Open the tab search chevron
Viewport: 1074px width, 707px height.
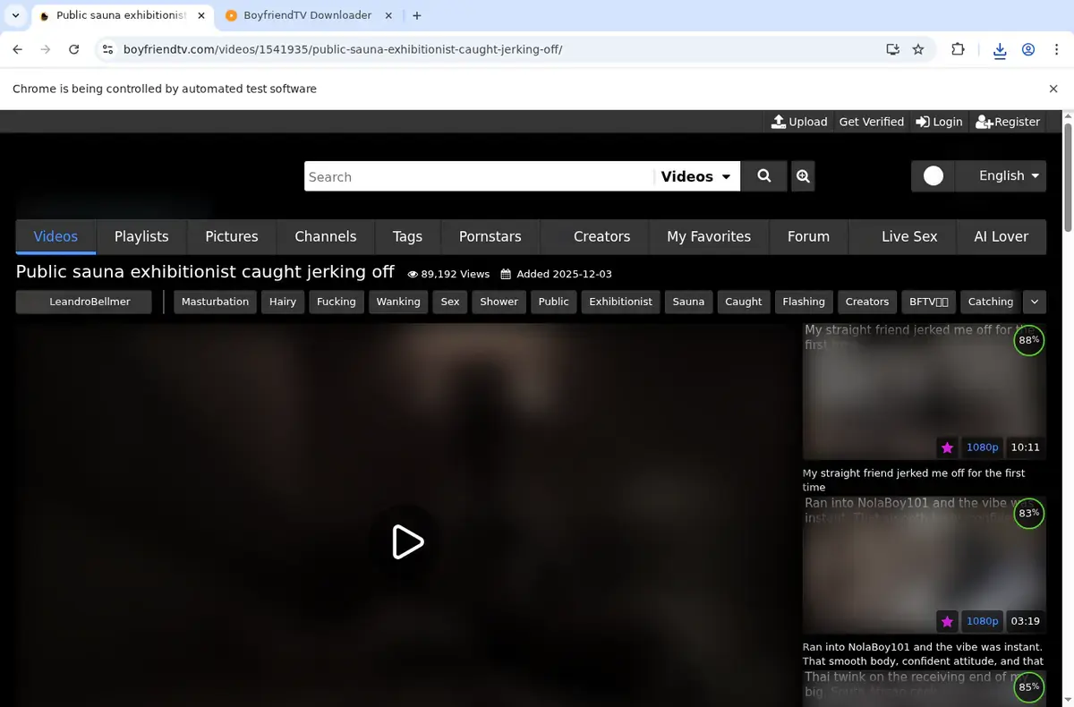point(15,15)
